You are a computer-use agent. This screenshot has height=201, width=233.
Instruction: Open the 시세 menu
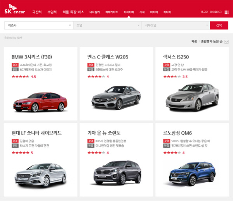142,12
